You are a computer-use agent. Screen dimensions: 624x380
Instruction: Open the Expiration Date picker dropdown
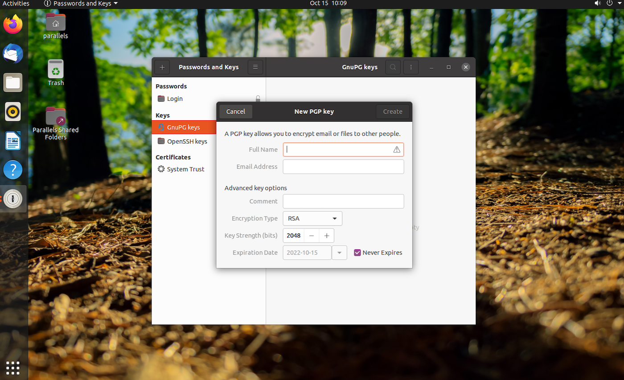(x=339, y=252)
